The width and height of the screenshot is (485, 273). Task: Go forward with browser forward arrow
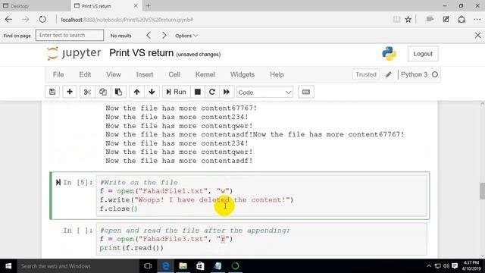(26, 20)
